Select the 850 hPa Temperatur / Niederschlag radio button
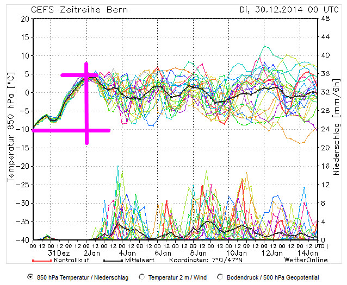The height and width of the screenshot is (285, 347). (30, 277)
